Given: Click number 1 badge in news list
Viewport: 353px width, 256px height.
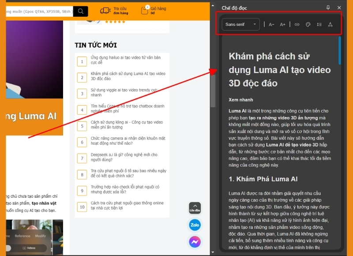Looking at the screenshot, I should pos(82,61).
